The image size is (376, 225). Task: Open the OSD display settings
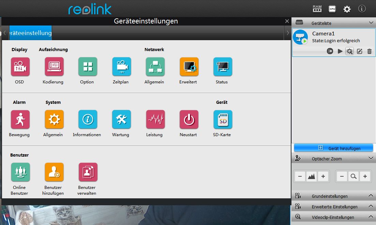pyautogui.click(x=20, y=67)
